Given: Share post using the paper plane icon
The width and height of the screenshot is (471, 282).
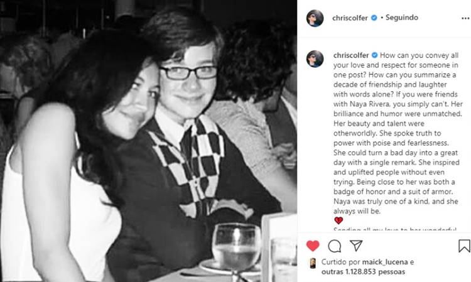Looking at the screenshot, I should tap(356, 246).
